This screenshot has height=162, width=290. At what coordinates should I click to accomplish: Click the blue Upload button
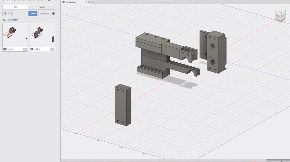point(33,14)
